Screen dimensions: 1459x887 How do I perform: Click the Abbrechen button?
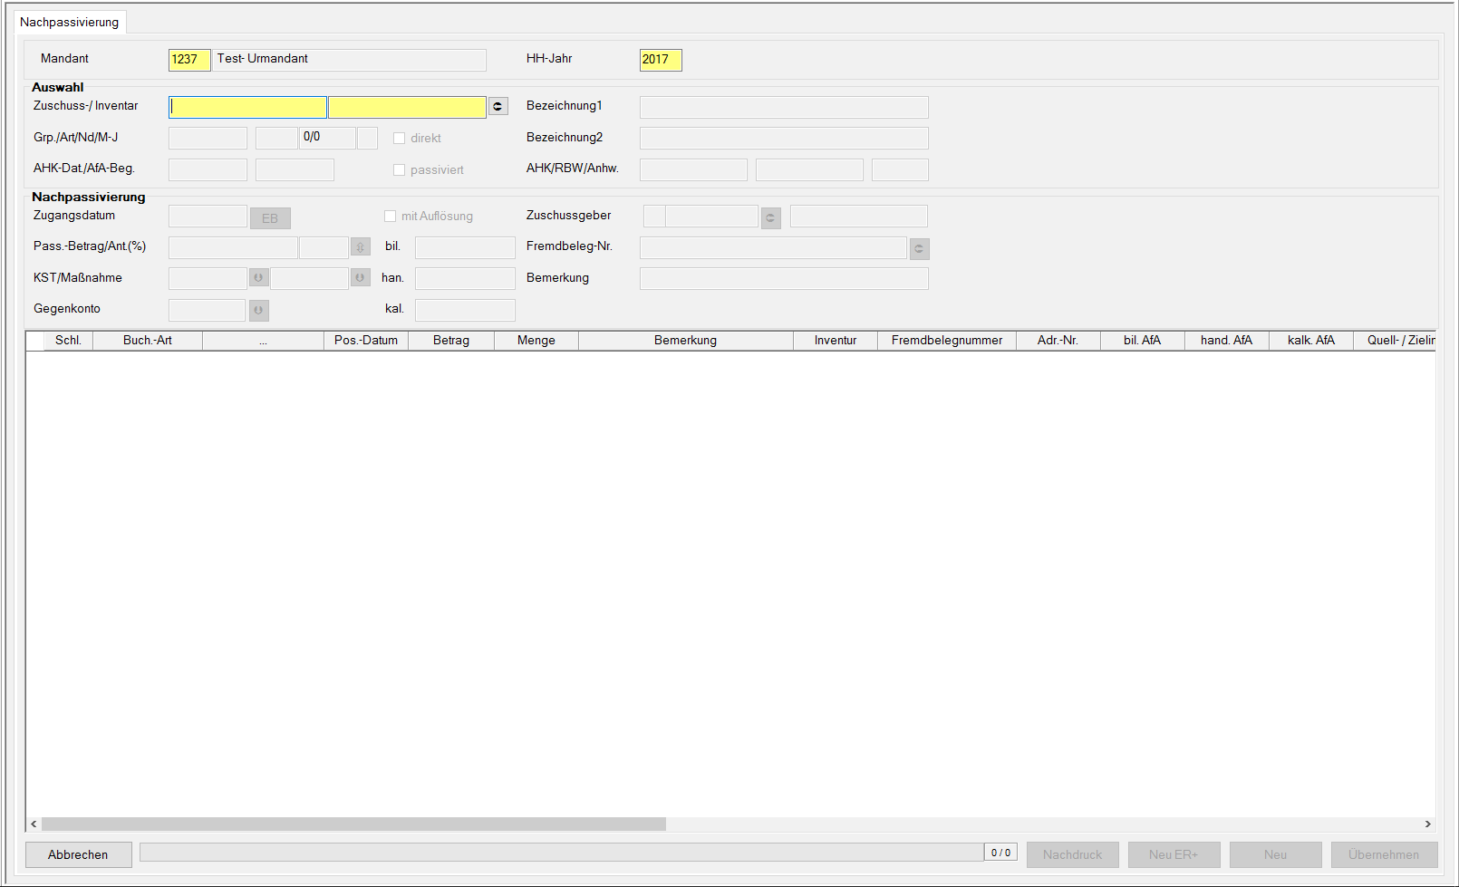(x=78, y=854)
